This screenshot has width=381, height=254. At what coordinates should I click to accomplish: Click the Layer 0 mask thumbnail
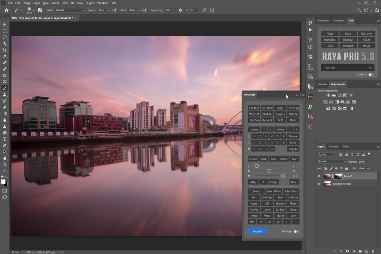338,176
